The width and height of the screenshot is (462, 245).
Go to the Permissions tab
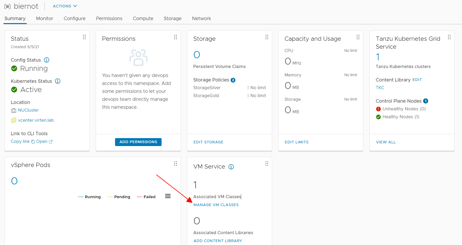[x=109, y=19]
